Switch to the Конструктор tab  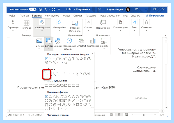(x=52, y=16)
